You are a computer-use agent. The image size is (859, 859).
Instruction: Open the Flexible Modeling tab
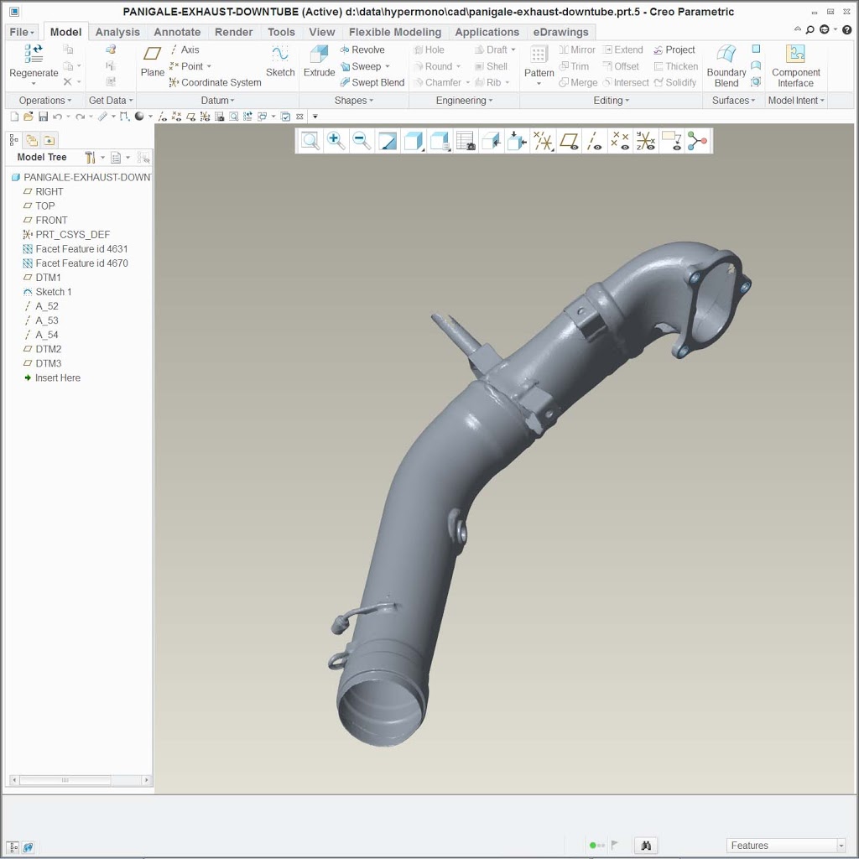click(394, 32)
